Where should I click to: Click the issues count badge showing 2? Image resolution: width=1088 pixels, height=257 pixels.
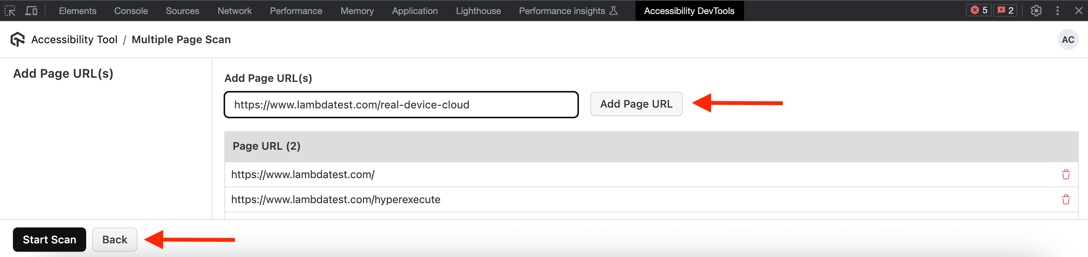coord(1005,11)
